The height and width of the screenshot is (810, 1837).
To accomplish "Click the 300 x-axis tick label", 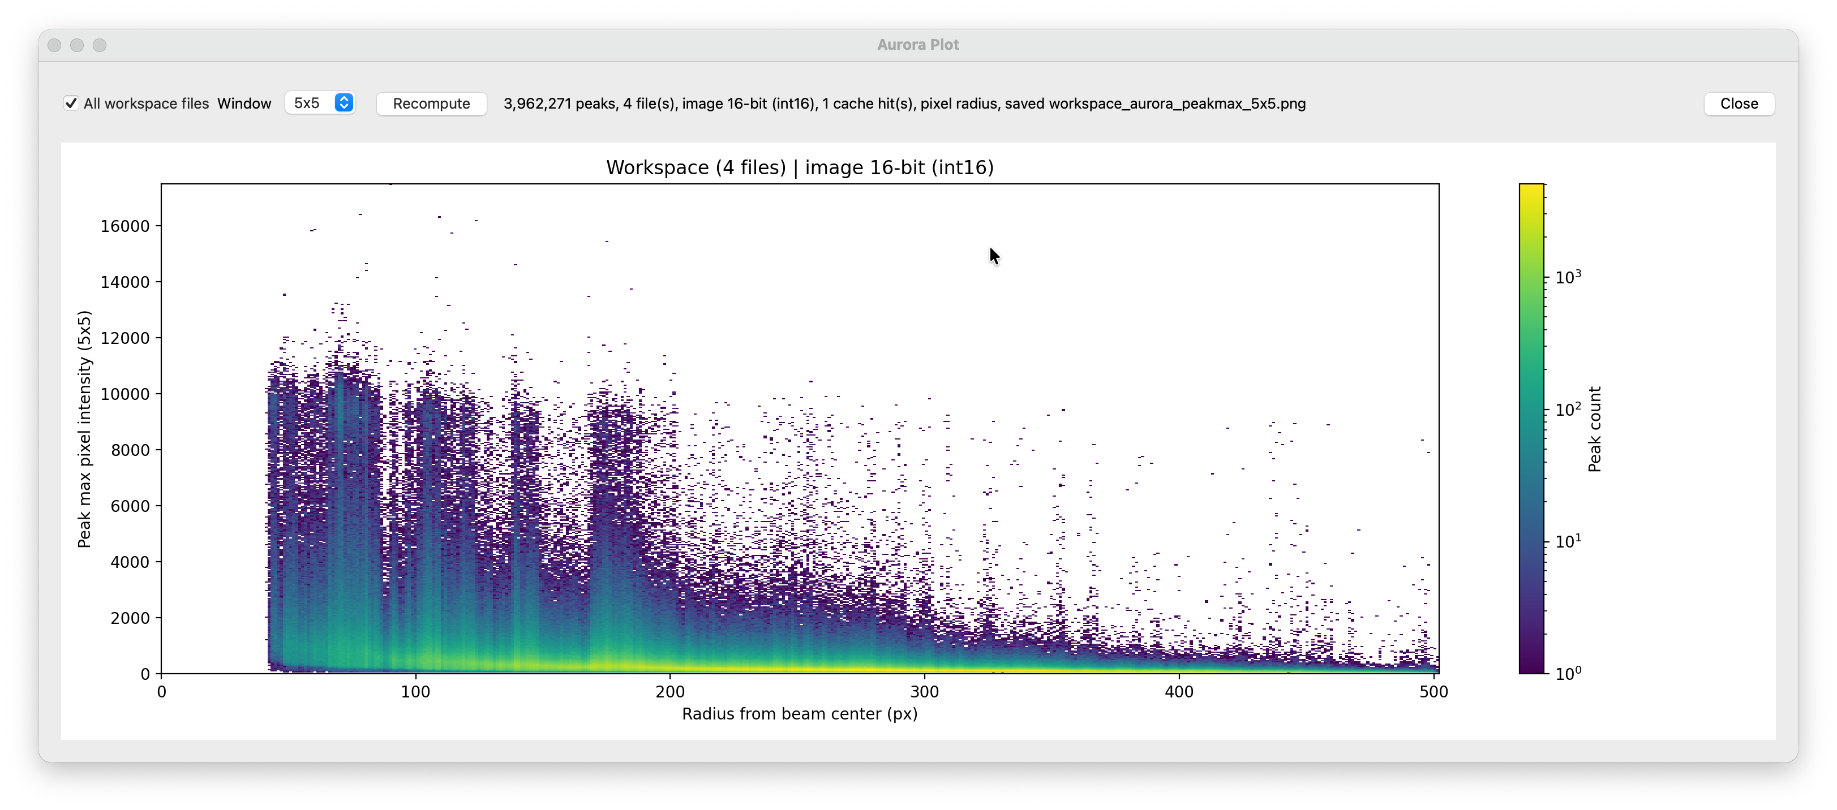I will pyautogui.click(x=924, y=692).
